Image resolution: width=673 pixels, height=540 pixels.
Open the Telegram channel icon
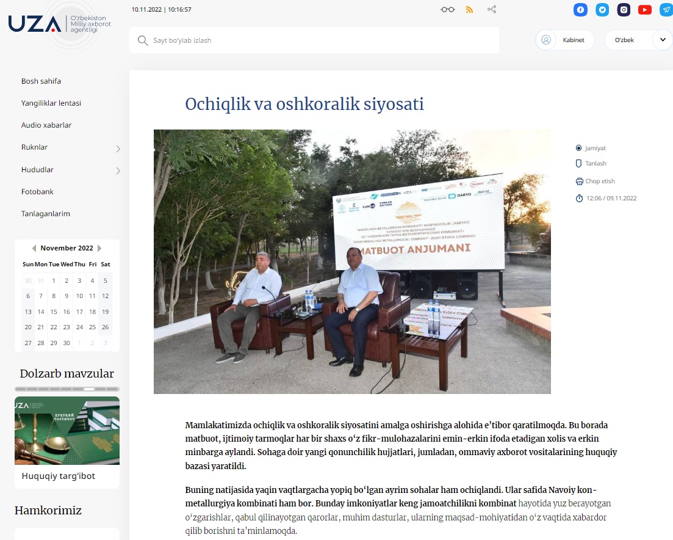click(x=666, y=10)
